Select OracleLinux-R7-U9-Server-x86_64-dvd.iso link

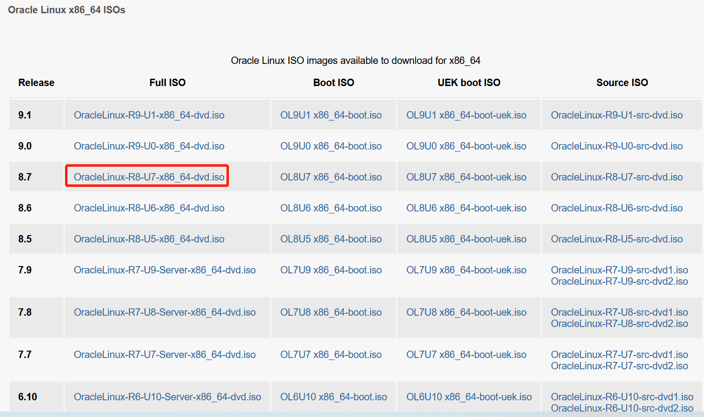[165, 270]
